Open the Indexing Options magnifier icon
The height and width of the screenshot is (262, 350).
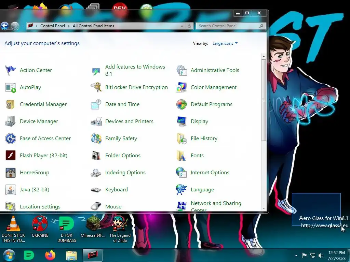[96, 173]
